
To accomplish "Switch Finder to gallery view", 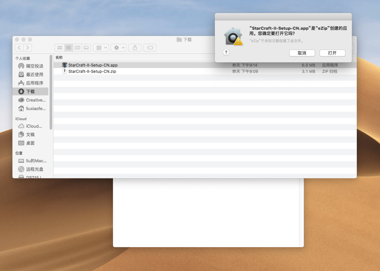I will (86, 48).
